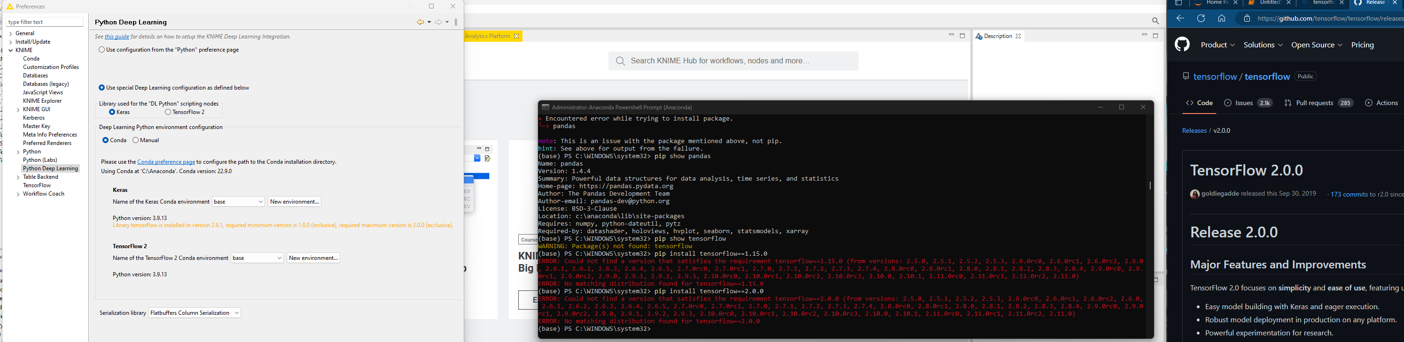Expand the Table Backend tree node
The height and width of the screenshot is (342, 1404).
tap(18, 177)
